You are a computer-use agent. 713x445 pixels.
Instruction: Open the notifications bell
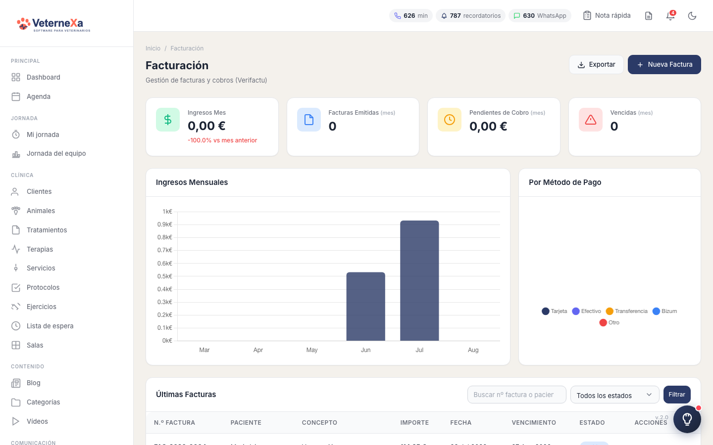point(670,16)
